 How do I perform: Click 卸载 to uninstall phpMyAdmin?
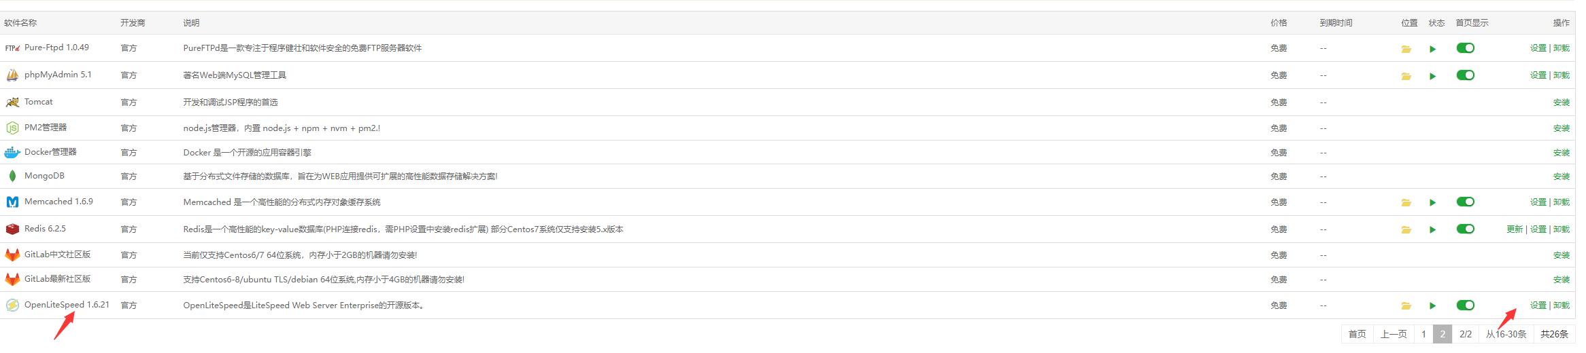click(1561, 75)
